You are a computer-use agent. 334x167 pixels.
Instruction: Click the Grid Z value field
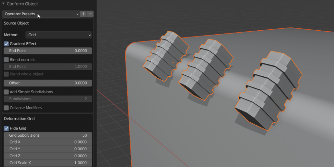pyautogui.click(x=48, y=156)
